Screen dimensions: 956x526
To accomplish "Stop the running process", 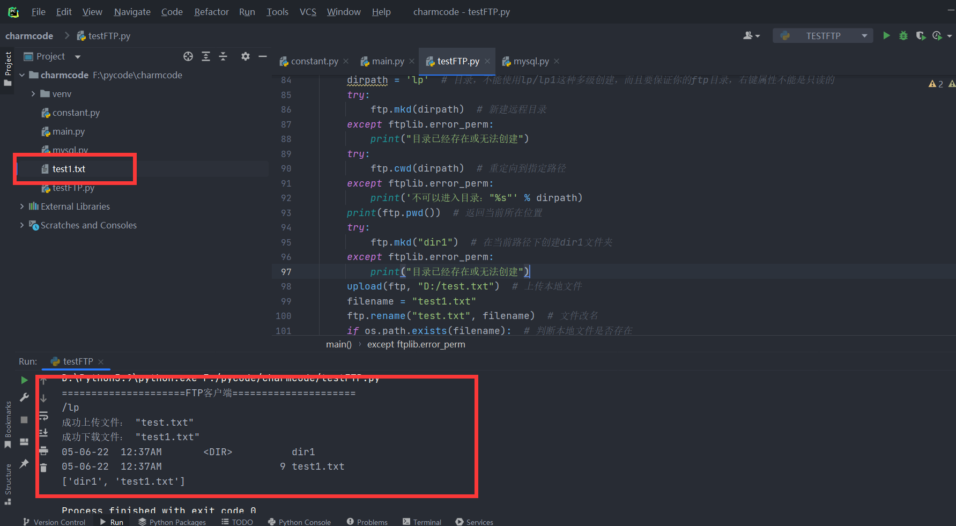I will [x=24, y=420].
